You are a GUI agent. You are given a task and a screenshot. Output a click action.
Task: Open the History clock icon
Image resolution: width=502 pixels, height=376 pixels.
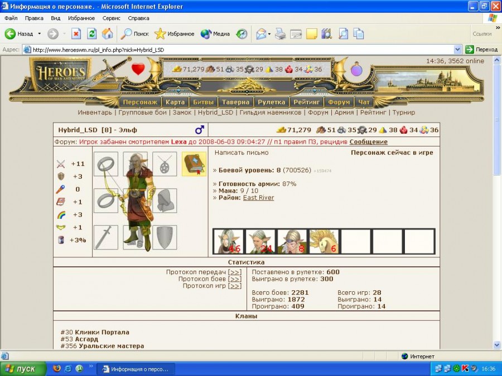[x=242, y=33]
